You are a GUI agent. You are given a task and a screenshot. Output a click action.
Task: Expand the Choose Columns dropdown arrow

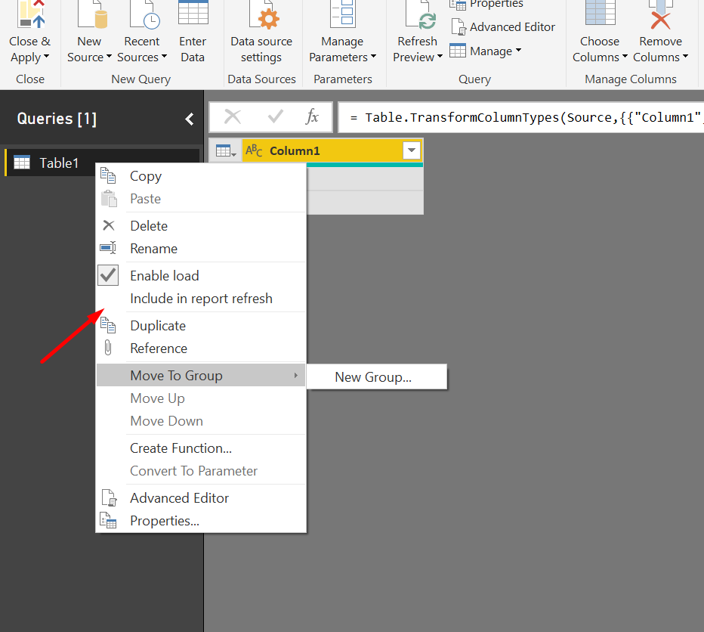click(x=625, y=57)
